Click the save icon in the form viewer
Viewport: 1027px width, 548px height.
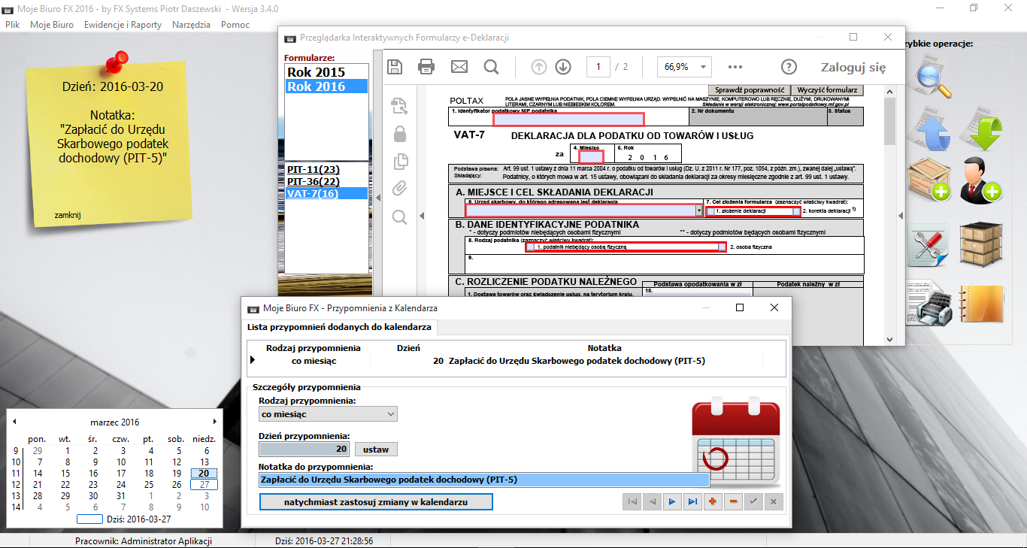pos(394,67)
